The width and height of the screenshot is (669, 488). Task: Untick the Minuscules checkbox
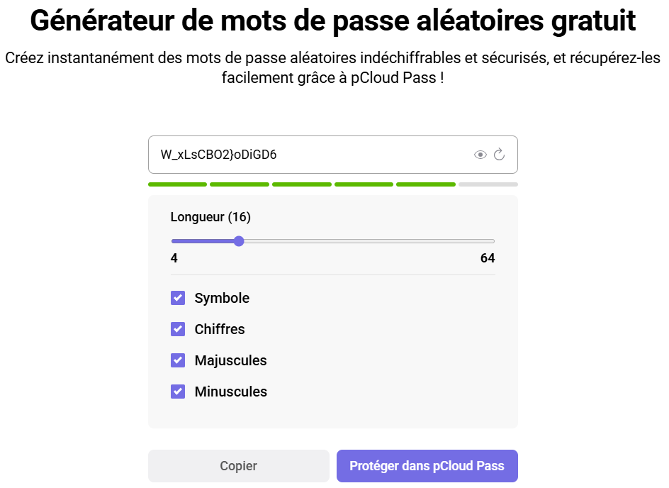coord(178,392)
